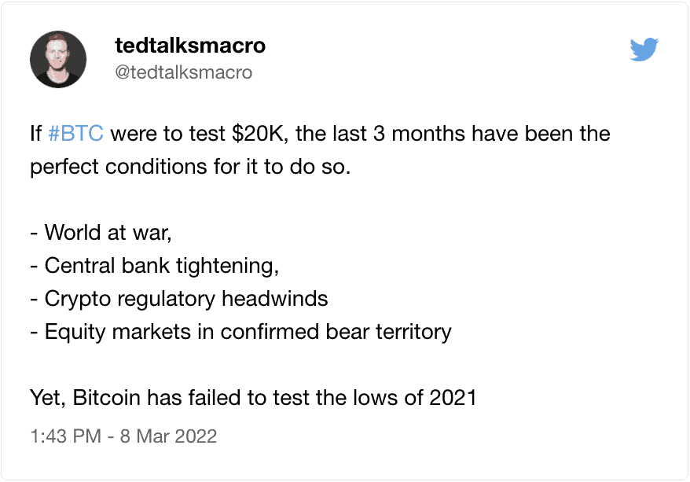Click the 'World at war' bullet line
Image resolution: width=690 pixels, height=482 pixels.
click(101, 233)
